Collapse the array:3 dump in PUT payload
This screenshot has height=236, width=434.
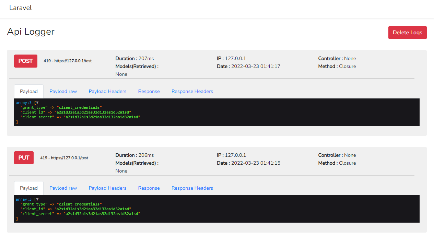[x=37, y=199]
